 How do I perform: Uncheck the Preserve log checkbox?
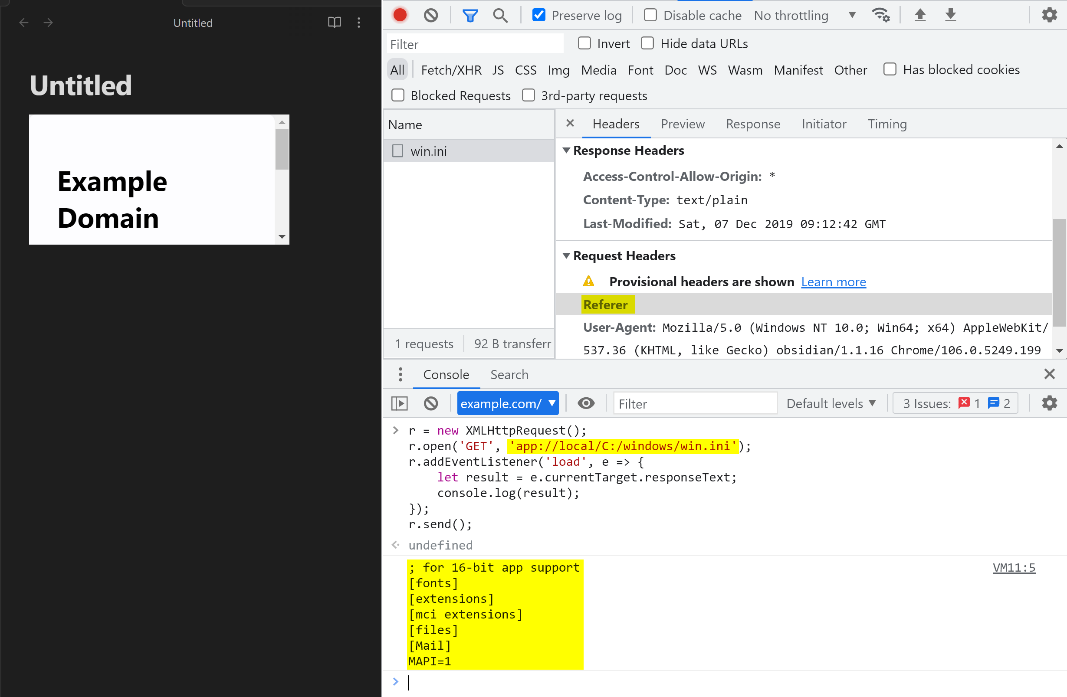point(538,15)
